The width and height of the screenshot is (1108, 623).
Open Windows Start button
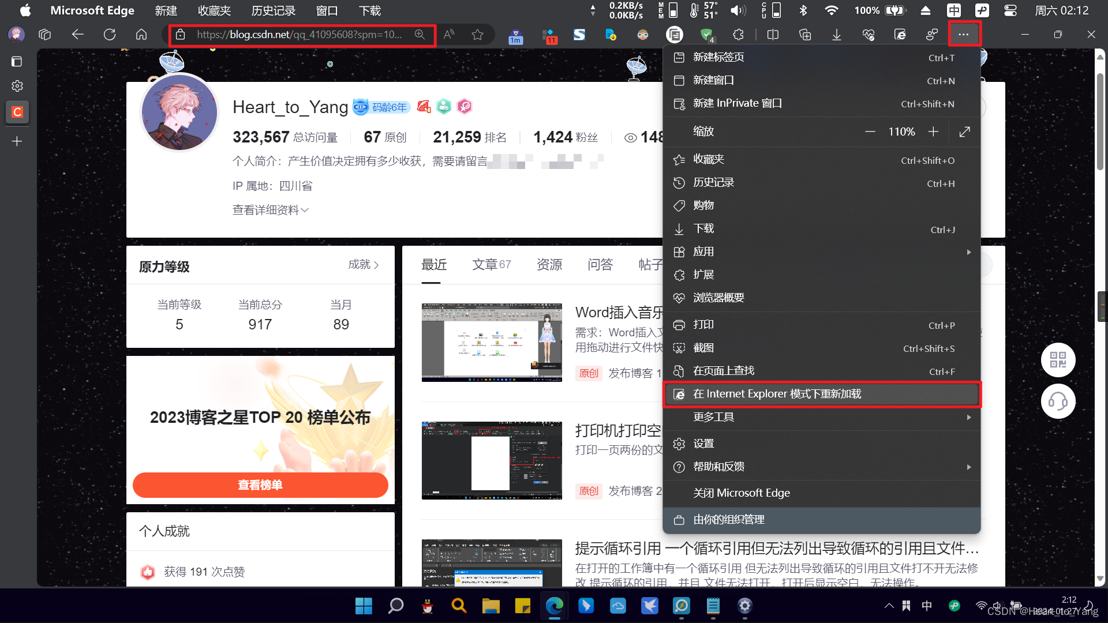point(364,606)
